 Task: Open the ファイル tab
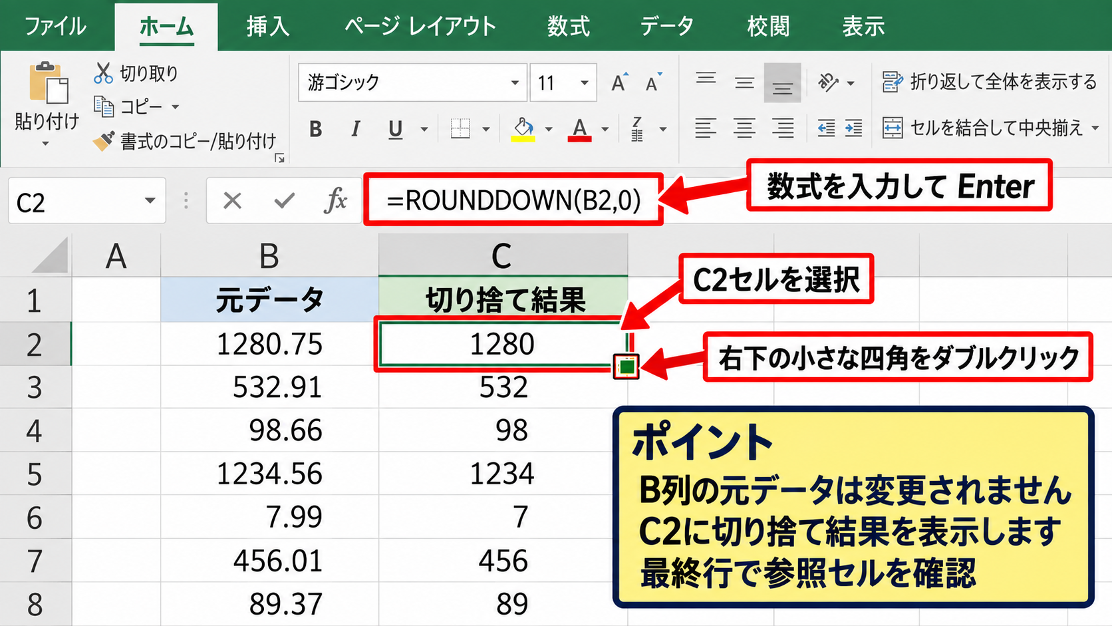55,27
